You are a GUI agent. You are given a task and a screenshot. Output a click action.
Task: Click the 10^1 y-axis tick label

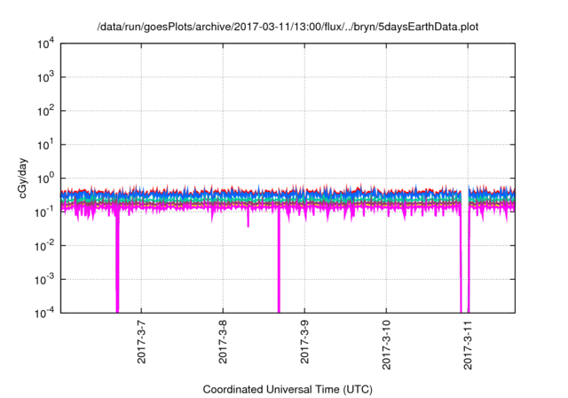point(45,145)
